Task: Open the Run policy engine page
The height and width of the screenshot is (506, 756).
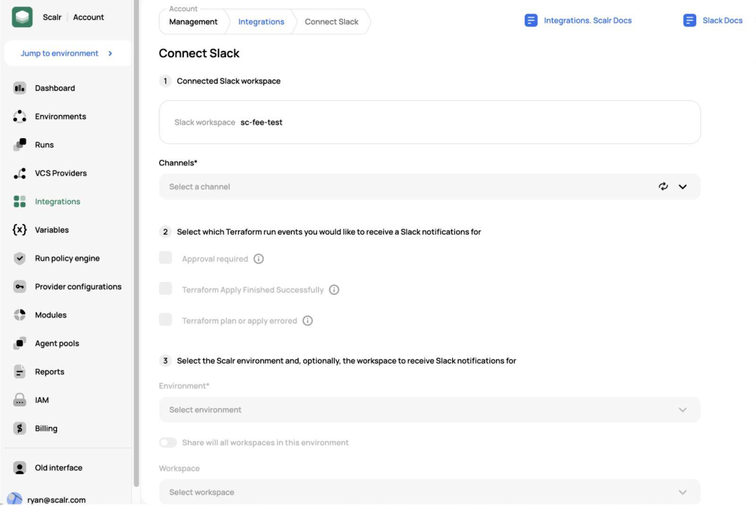Action: pos(67,258)
